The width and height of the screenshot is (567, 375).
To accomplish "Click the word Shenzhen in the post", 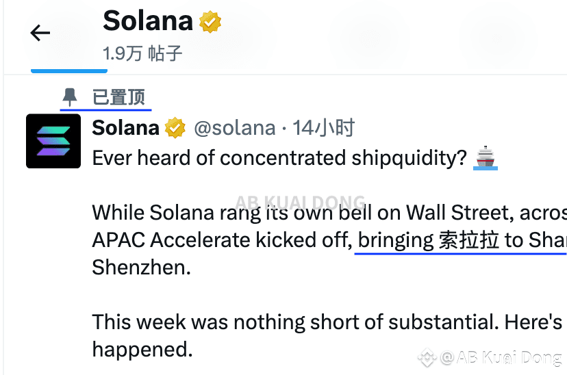I will point(141,267).
